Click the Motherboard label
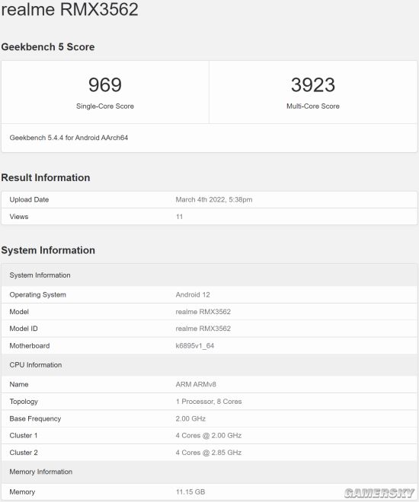419x502 pixels. 30,346
